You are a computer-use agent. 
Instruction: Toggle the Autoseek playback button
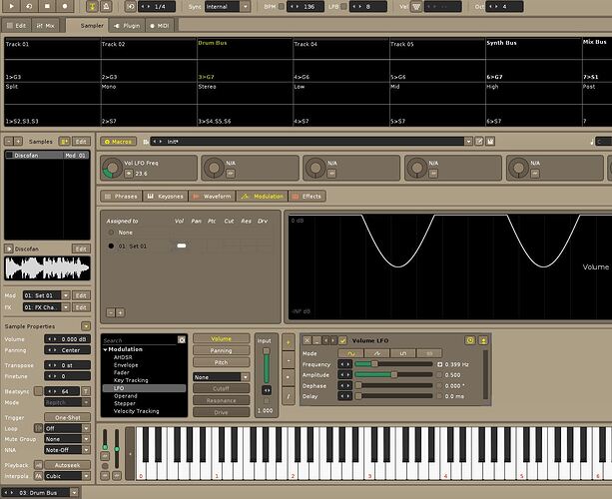67,465
